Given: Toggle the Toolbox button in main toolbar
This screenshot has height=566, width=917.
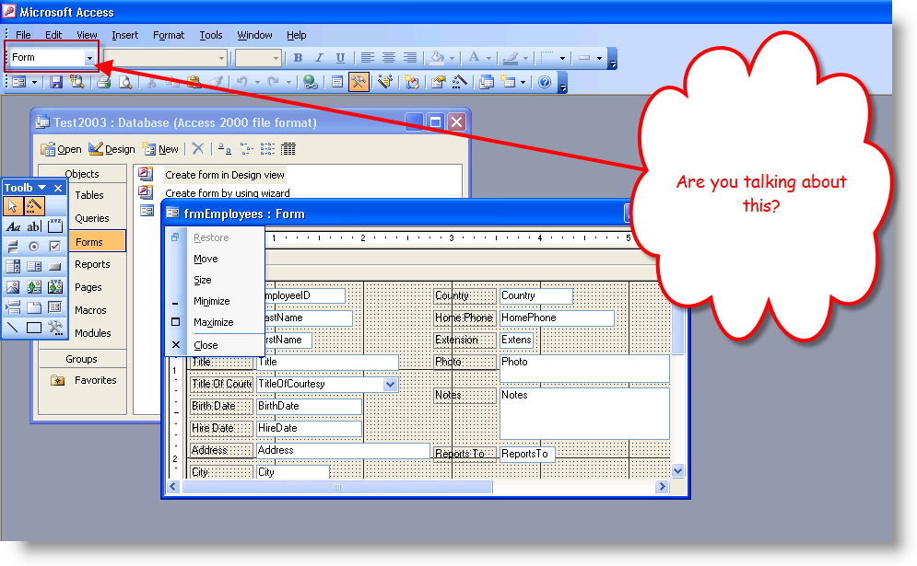Looking at the screenshot, I should point(359,82).
